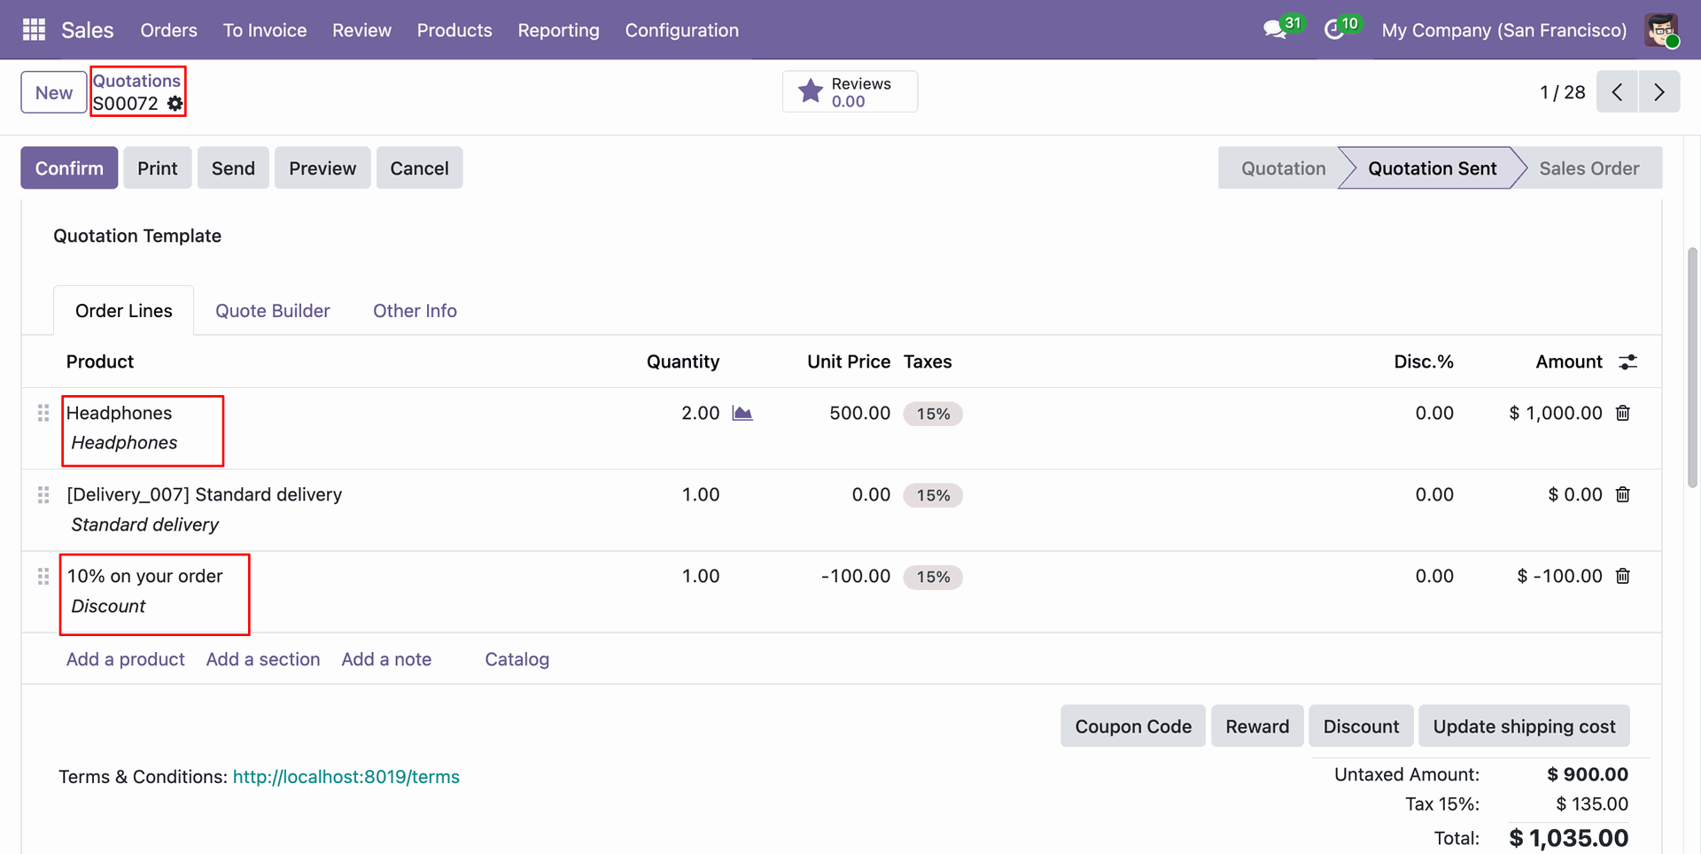Click the New button
The image size is (1701, 854).
[54, 92]
